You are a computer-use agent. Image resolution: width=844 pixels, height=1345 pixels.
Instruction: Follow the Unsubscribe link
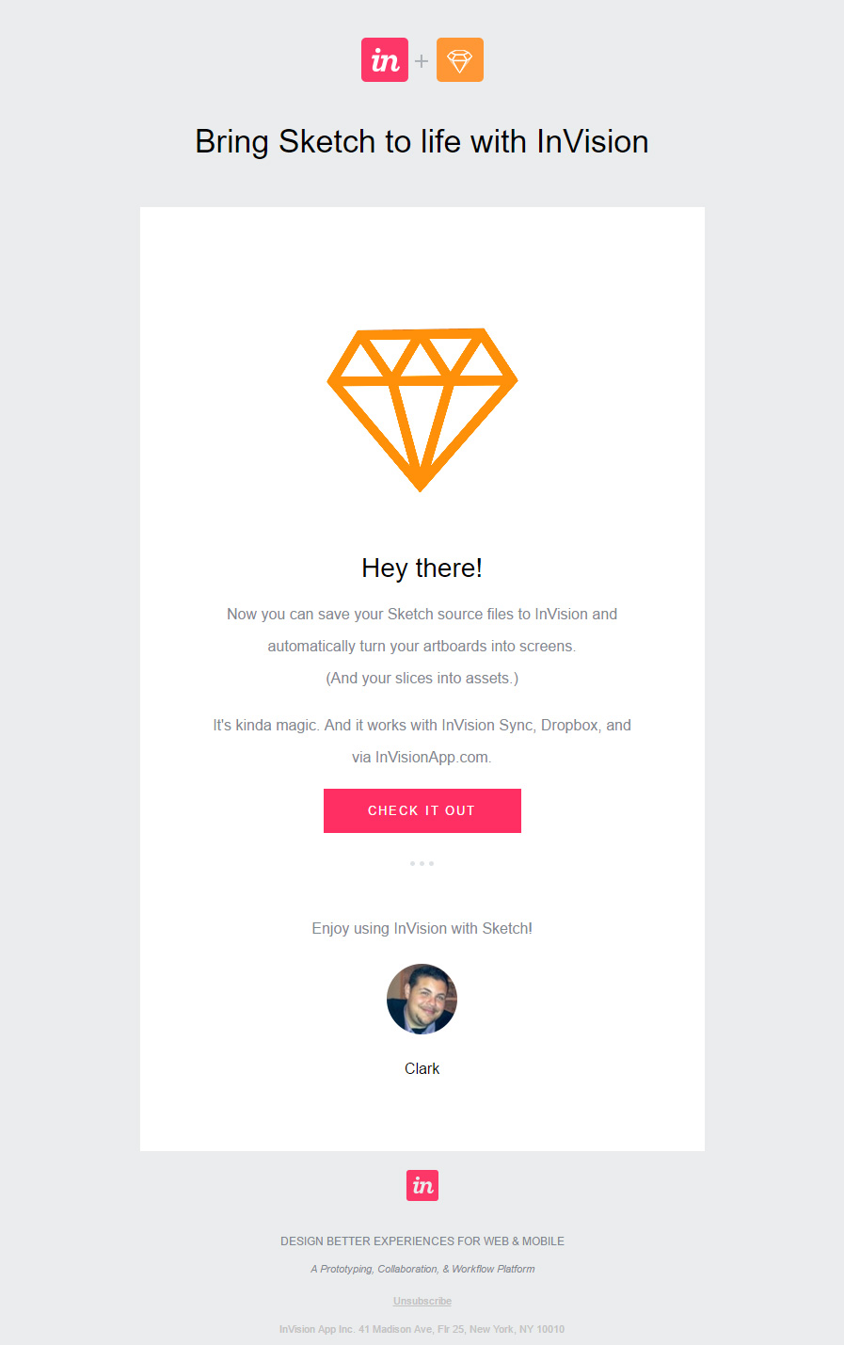point(422,1301)
